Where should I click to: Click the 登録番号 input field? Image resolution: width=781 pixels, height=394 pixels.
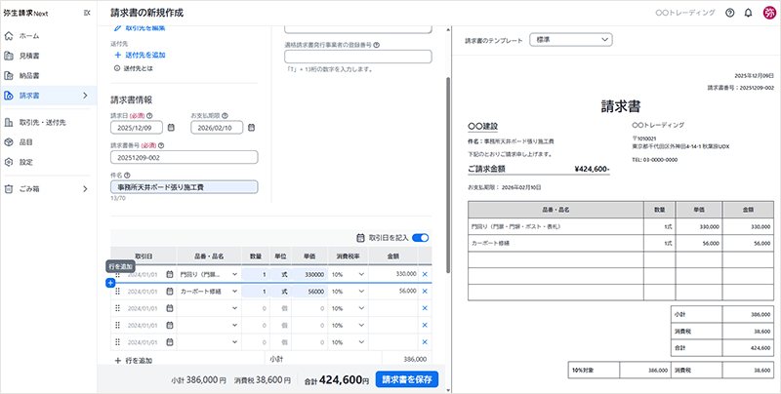(x=357, y=57)
